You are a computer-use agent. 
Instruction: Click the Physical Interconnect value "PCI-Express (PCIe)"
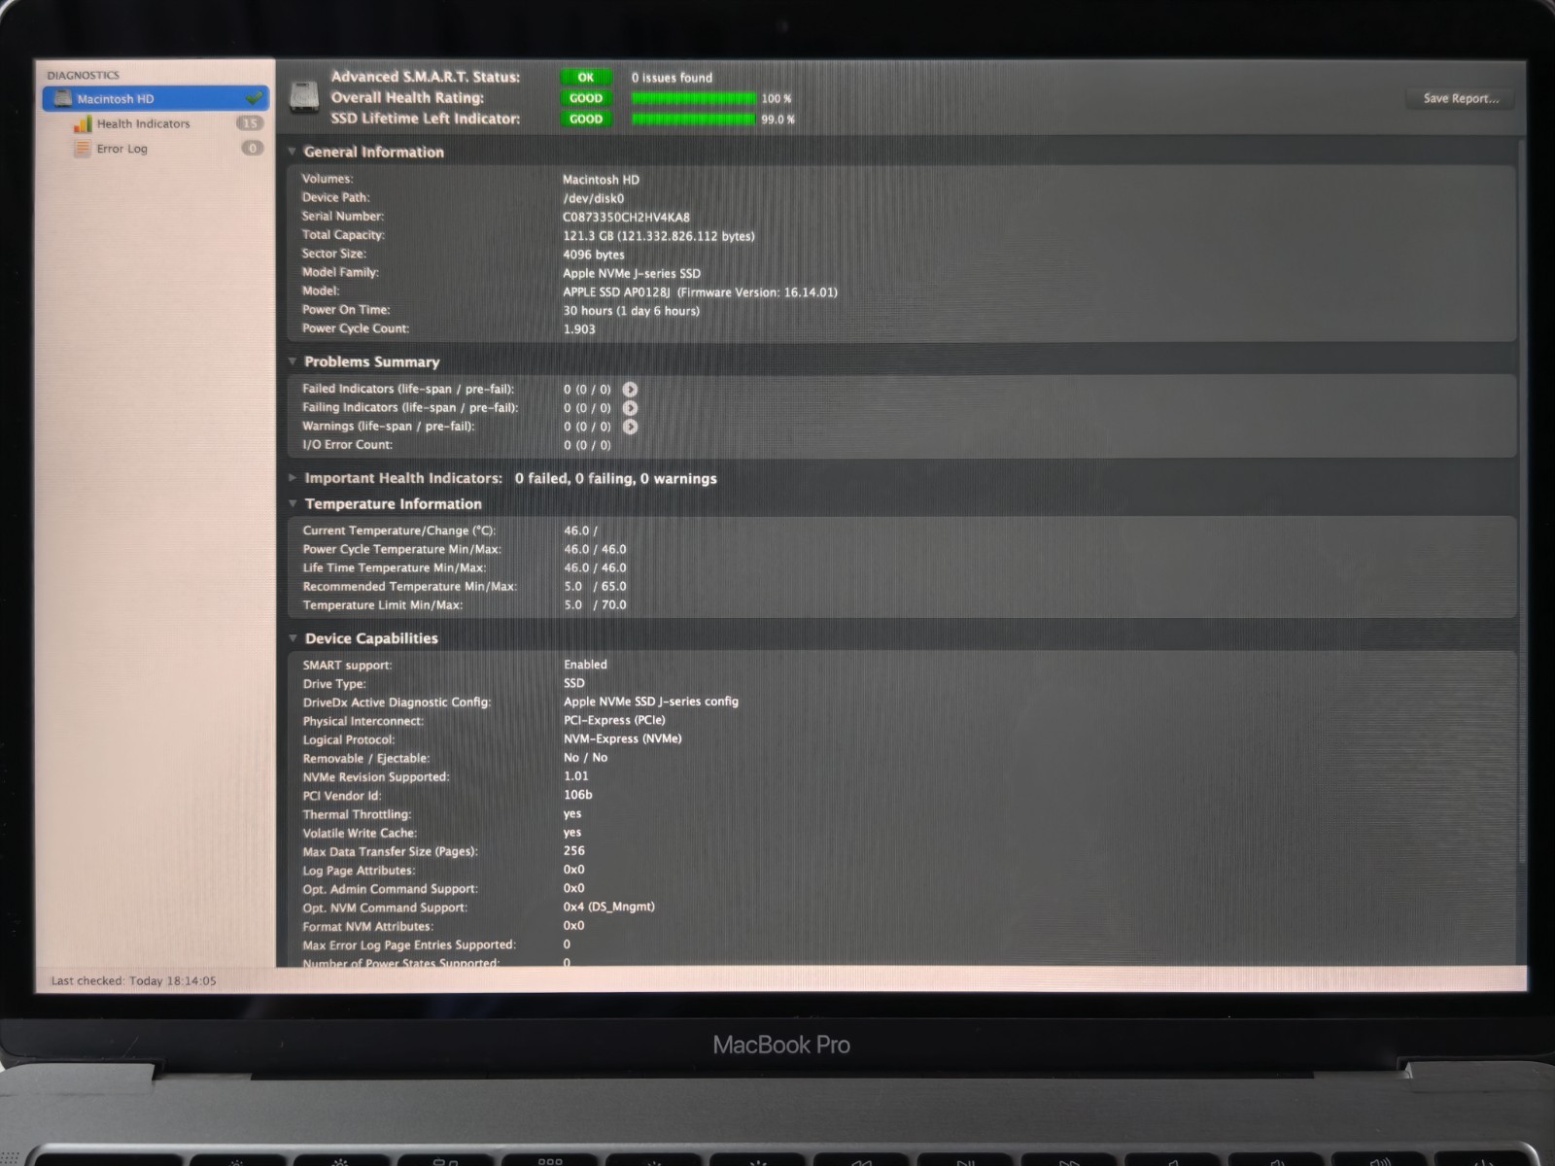coord(614,720)
